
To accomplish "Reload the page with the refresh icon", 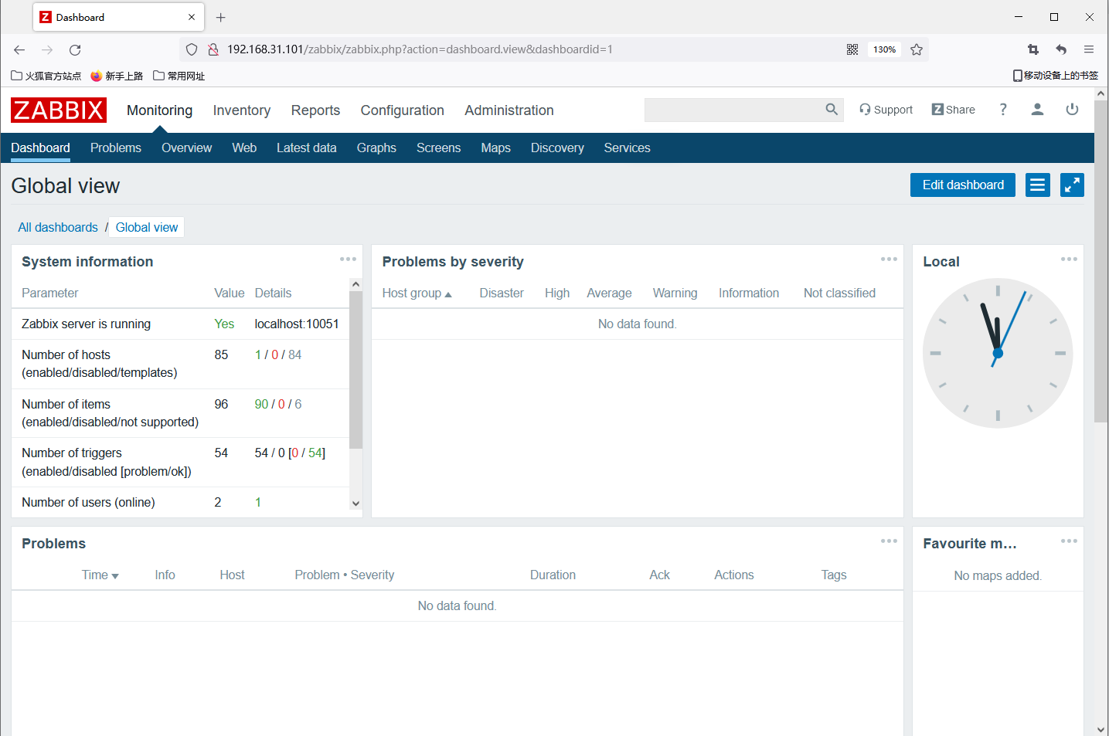I will point(74,49).
